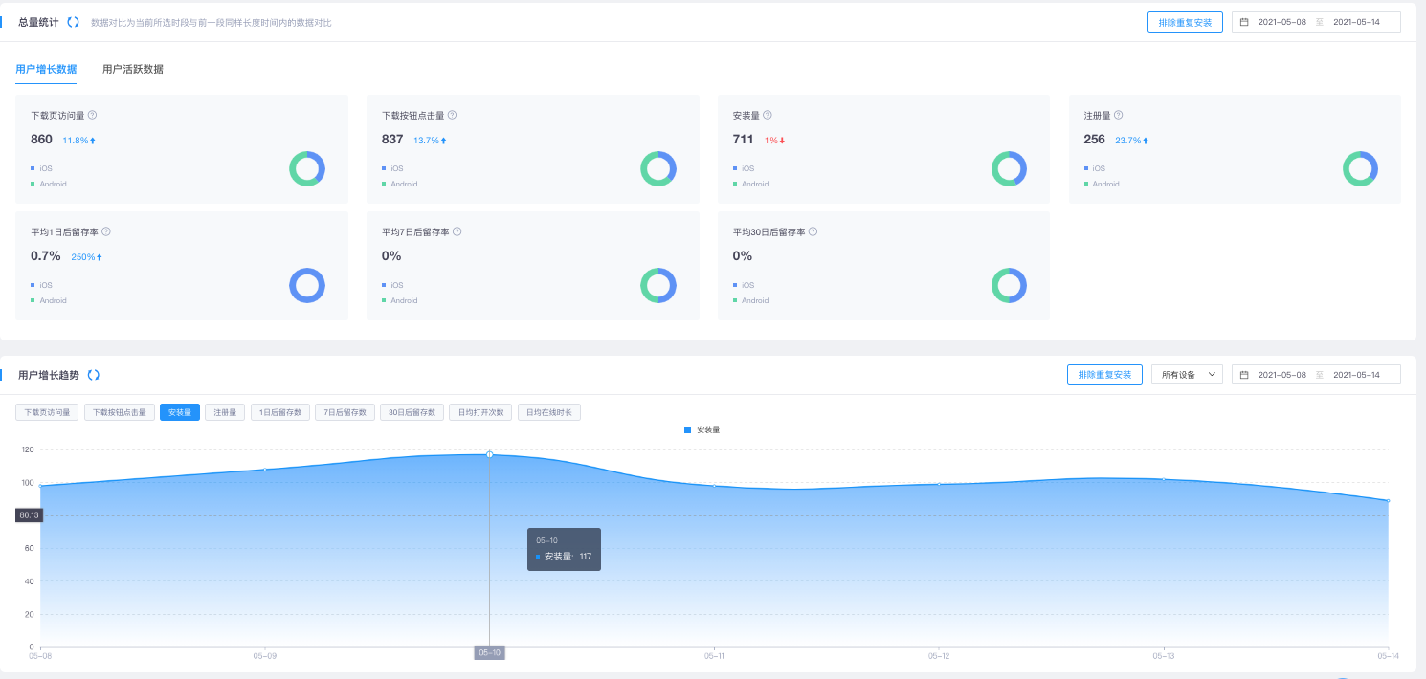Select start date 2021-05-08 in 总量统计 picker

point(1281,22)
